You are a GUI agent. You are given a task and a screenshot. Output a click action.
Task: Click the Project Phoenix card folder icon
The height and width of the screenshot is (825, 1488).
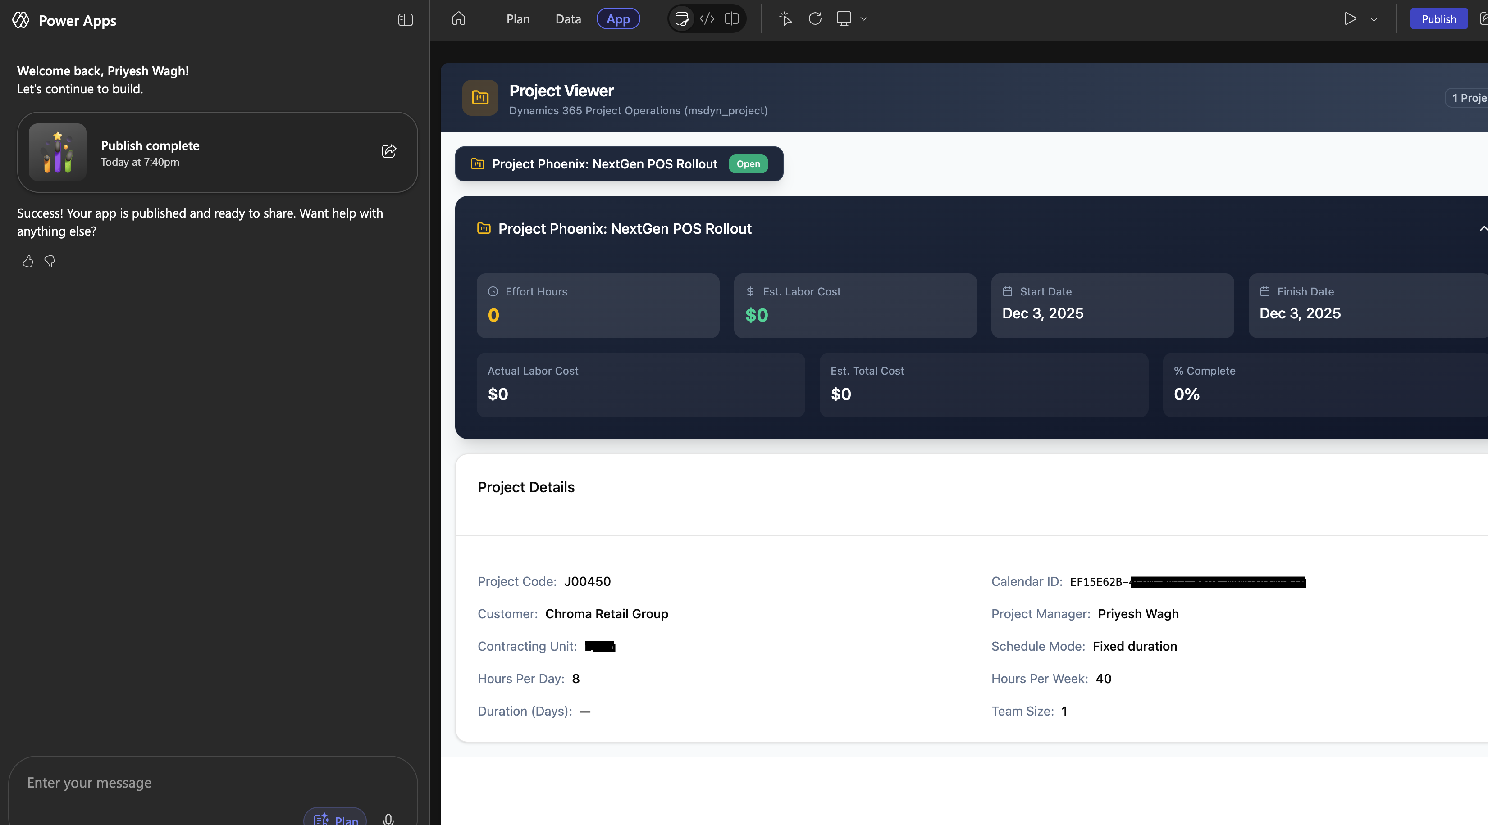point(484,229)
